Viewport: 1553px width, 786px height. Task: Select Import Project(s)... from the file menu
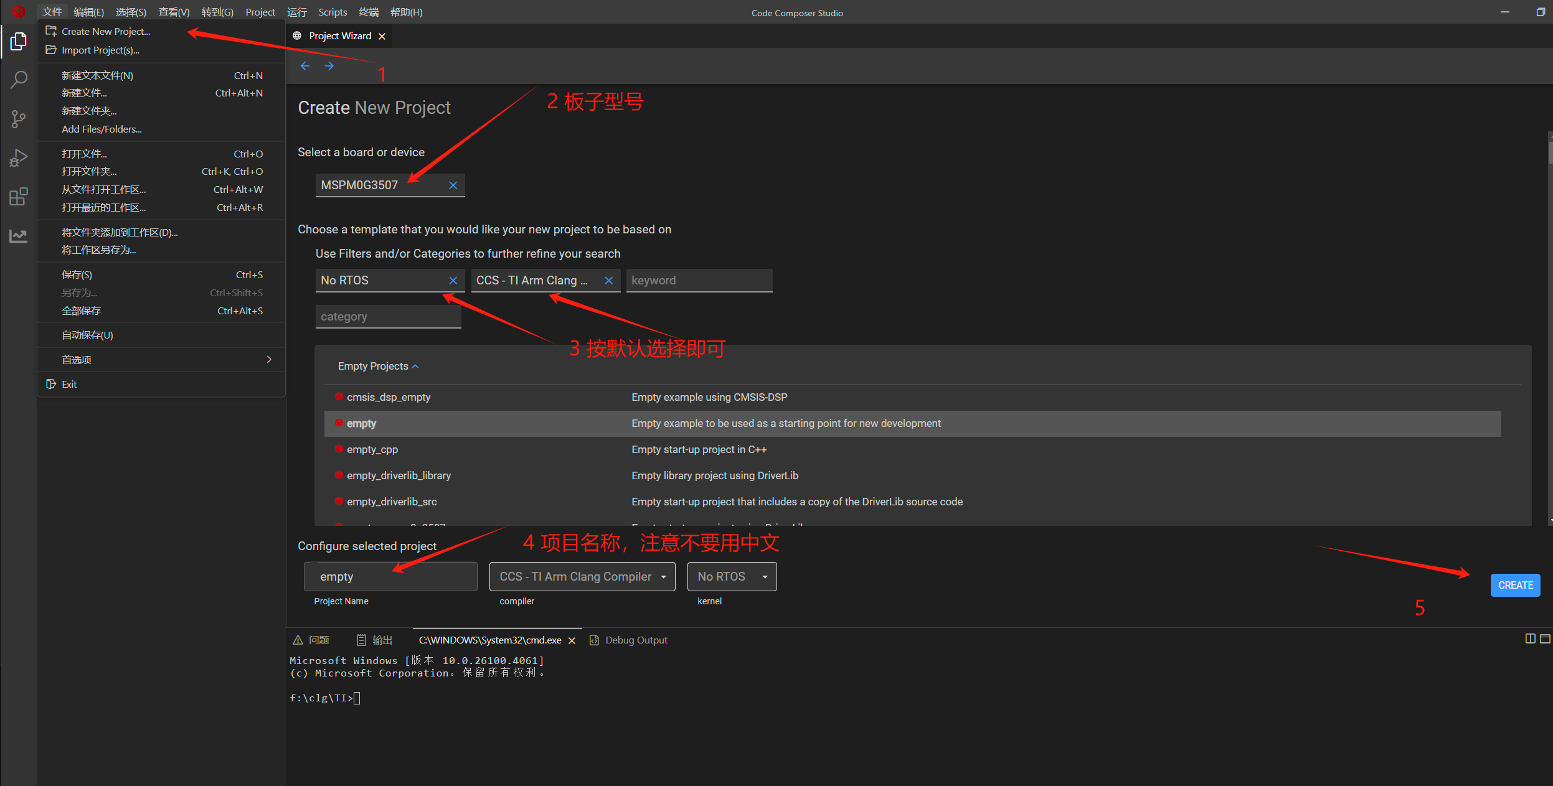pos(100,50)
